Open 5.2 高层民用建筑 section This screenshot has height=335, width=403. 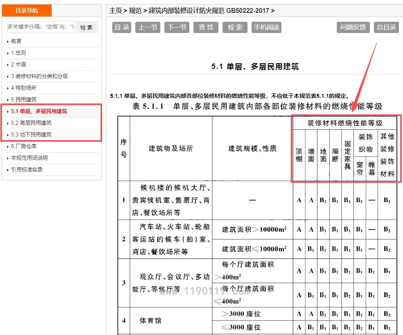(x=31, y=123)
